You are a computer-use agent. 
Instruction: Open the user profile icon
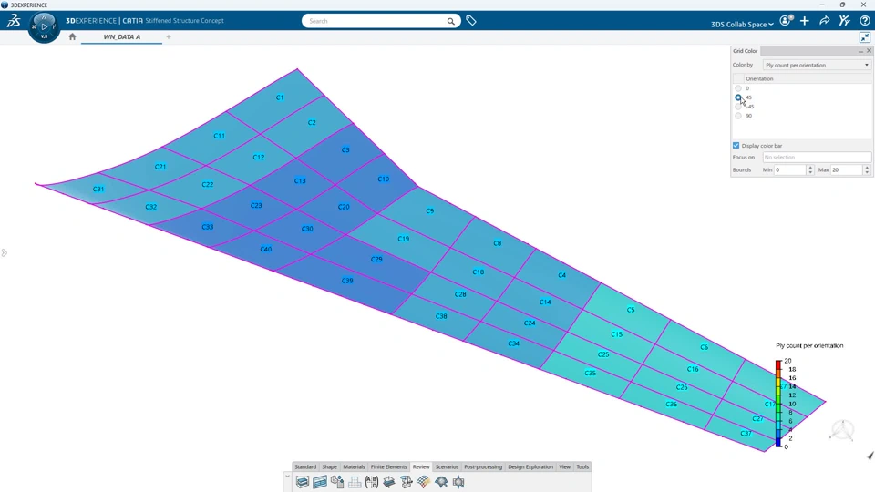[786, 21]
